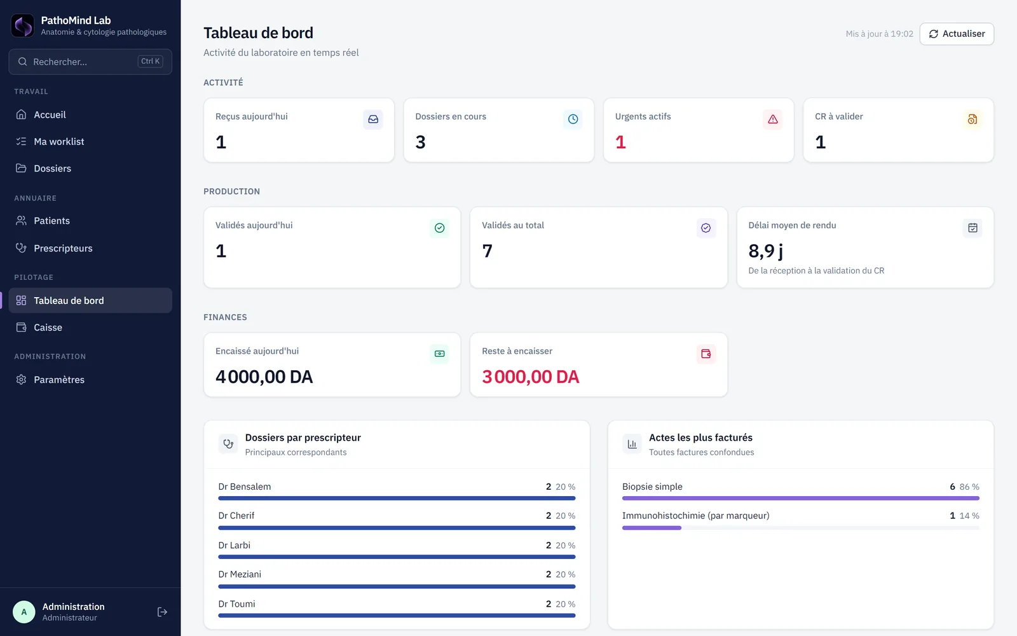This screenshot has width=1017, height=636.
Task: Click the logout icon beside Administration
Action: click(162, 612)
